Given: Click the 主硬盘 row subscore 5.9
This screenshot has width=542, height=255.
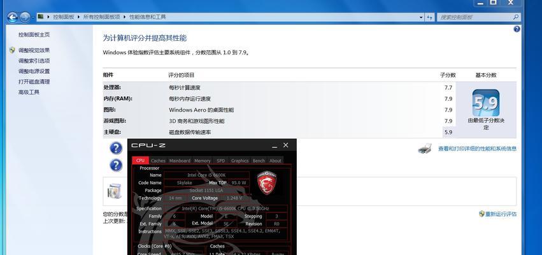Looking at the screenshot, I should click(448, 132).
